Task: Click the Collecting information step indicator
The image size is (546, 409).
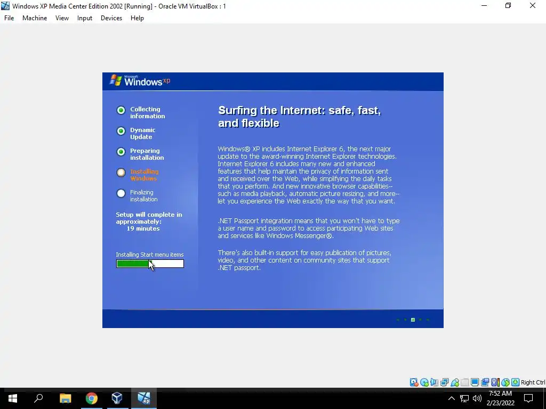Action: (121, 110)
